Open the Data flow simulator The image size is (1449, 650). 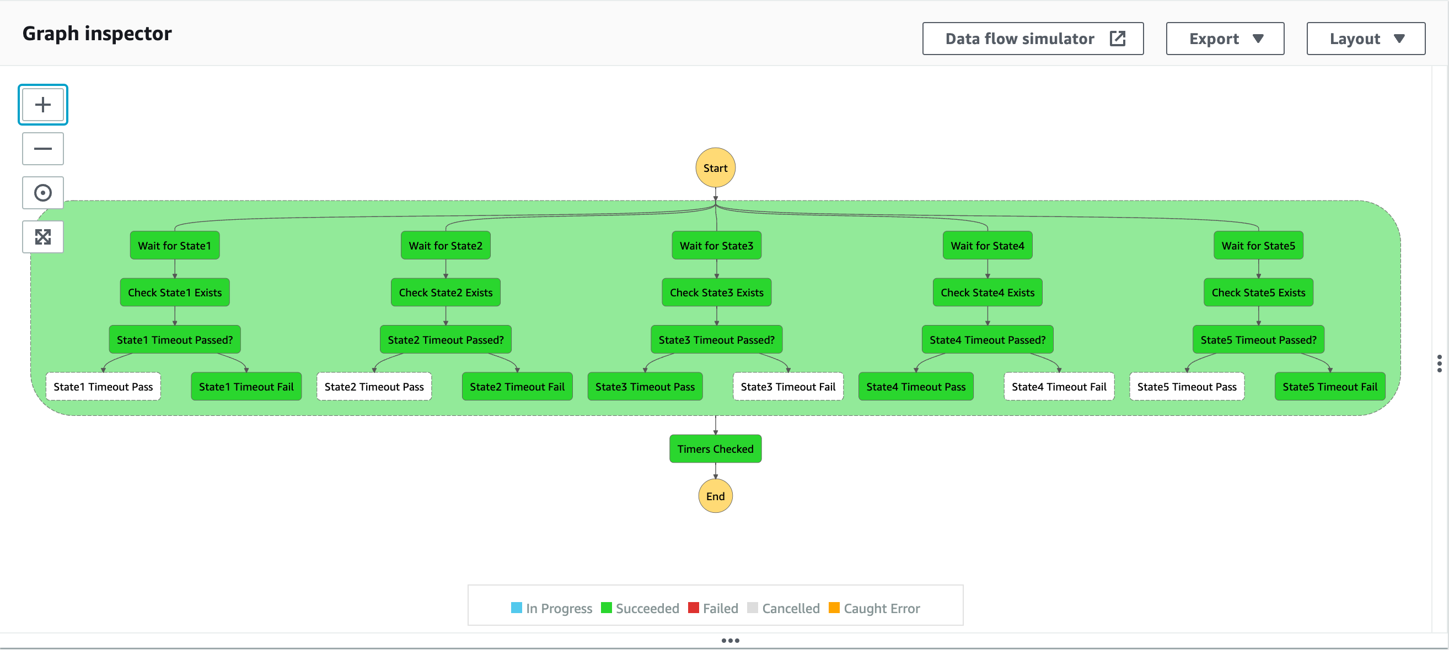[1019, 38]
